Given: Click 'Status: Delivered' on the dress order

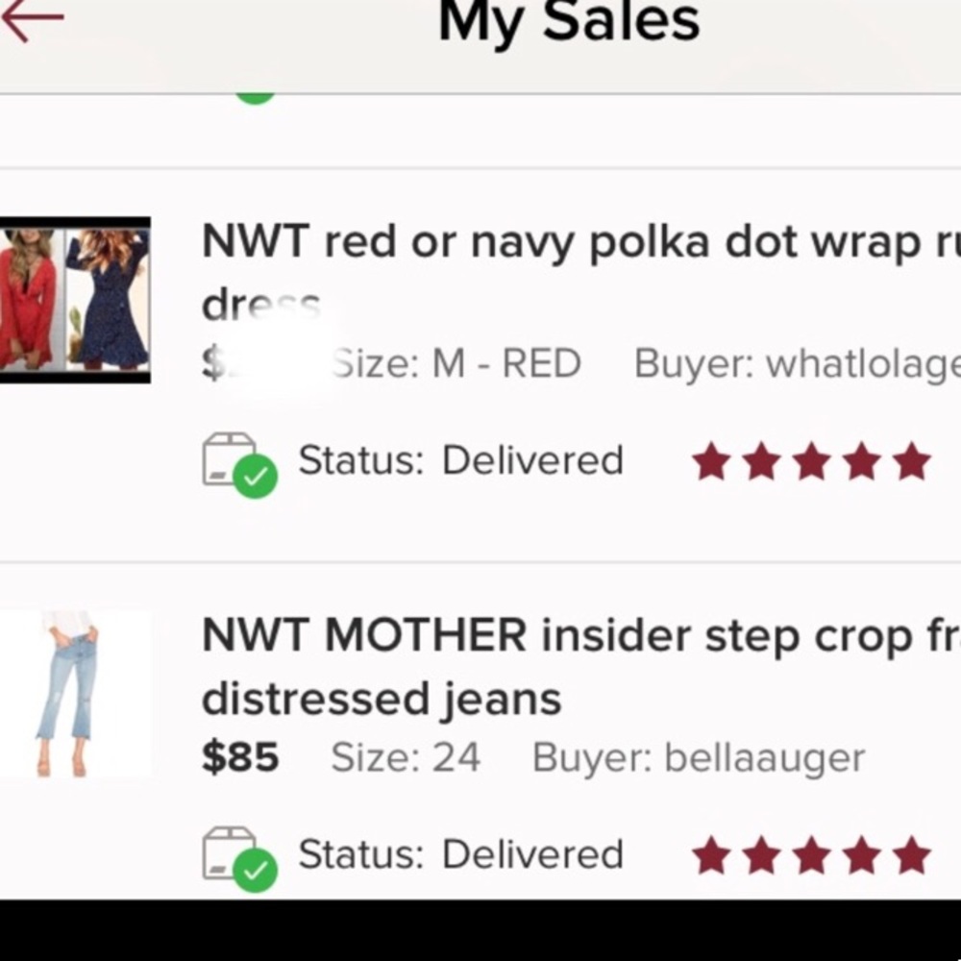Looking at the screenshot, I should [x=461, y=461].
